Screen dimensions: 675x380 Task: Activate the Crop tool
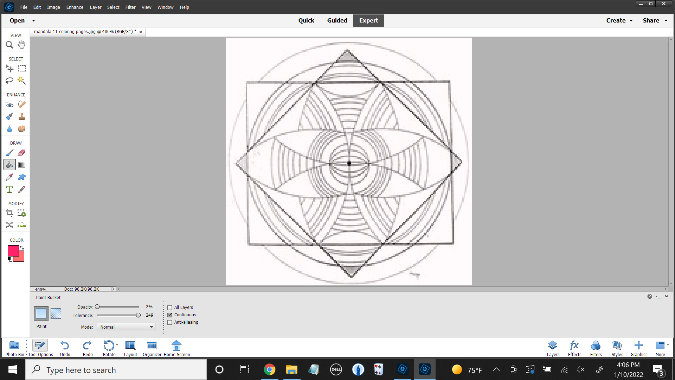click(9, 213)
